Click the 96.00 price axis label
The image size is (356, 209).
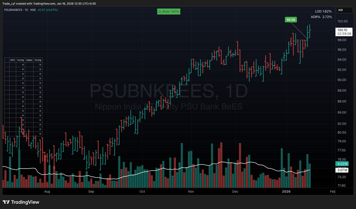342,50
